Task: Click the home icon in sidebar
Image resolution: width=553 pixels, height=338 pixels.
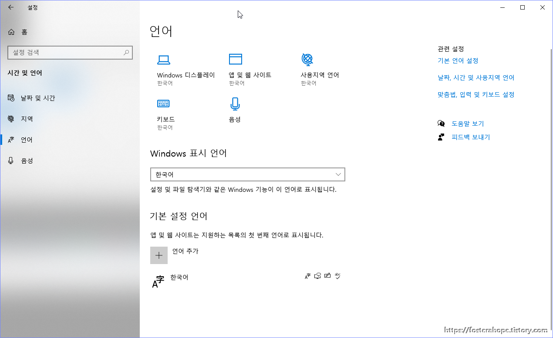Action: point(11,32)
